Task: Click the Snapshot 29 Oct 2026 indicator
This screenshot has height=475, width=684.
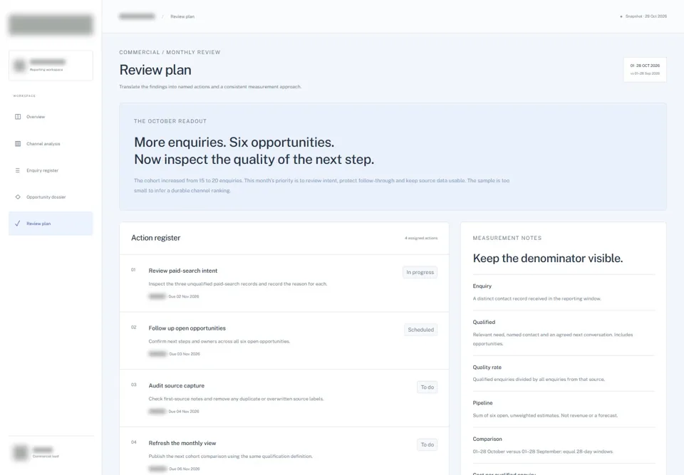Action: [x=643, y=16]
